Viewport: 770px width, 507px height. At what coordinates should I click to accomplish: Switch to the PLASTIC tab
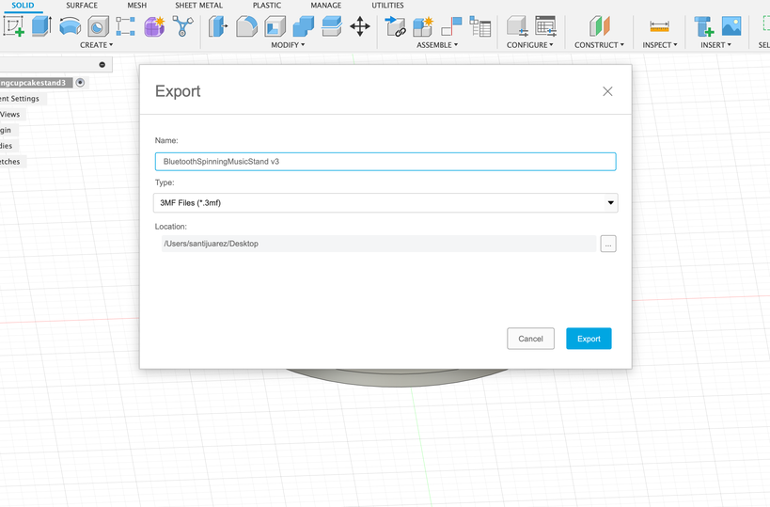point(267,6)
